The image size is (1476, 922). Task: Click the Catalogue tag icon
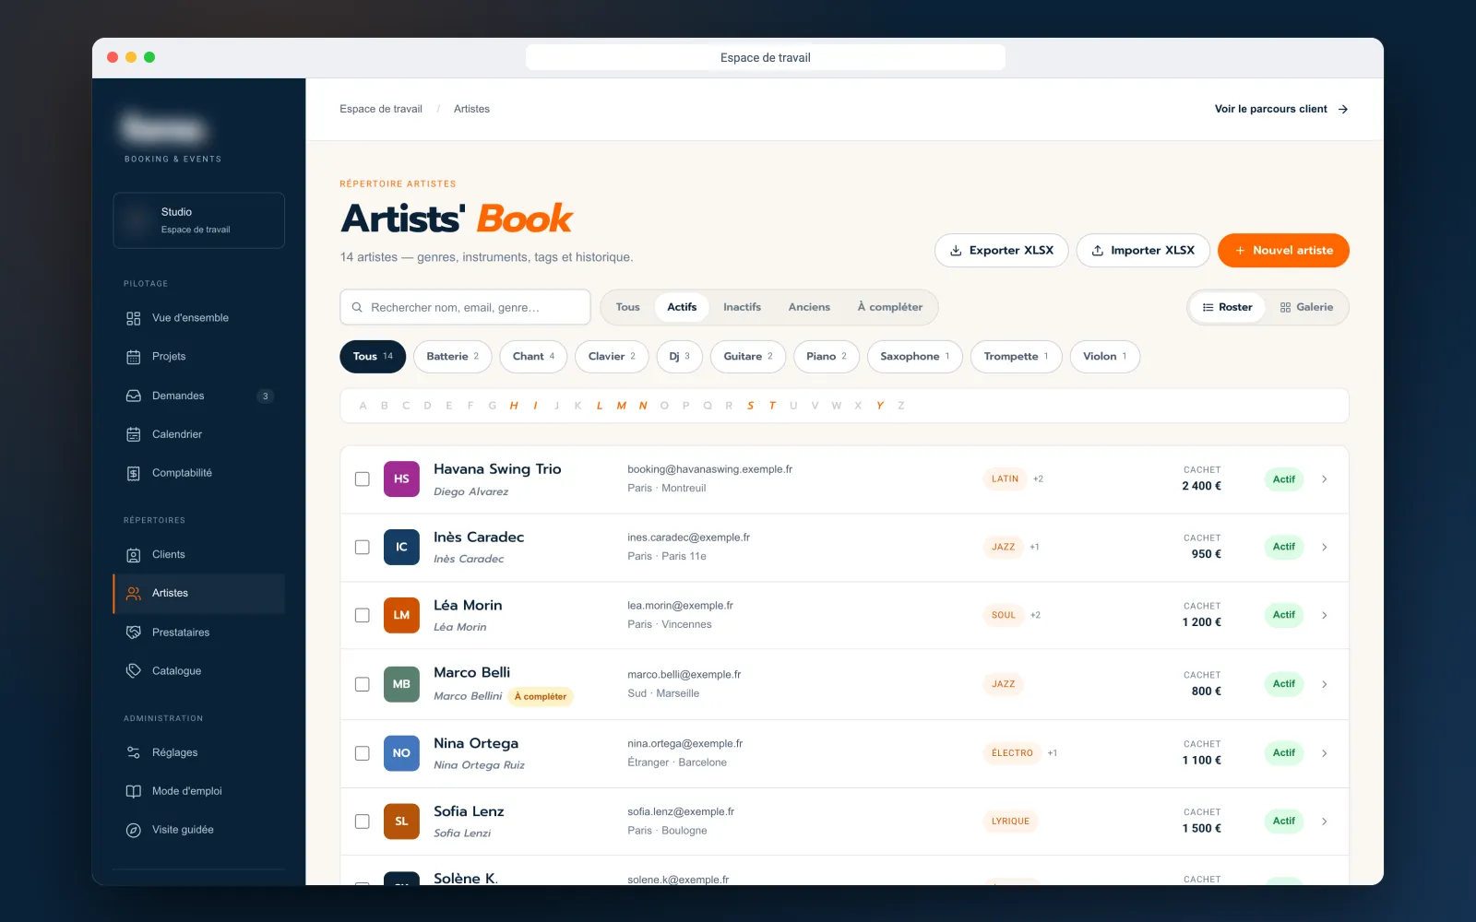[134, 671]
